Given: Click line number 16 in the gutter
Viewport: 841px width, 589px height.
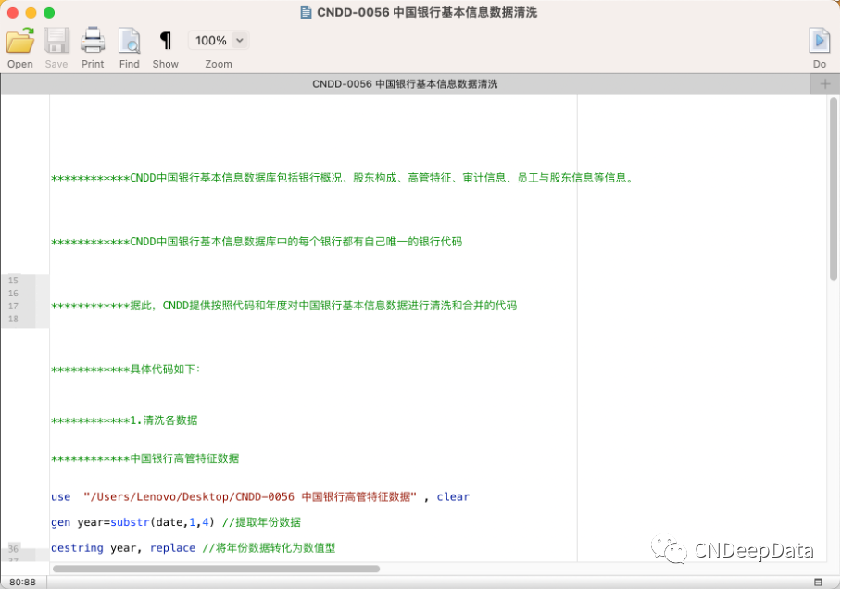Looking at the screenshot, I should (13, 294).
